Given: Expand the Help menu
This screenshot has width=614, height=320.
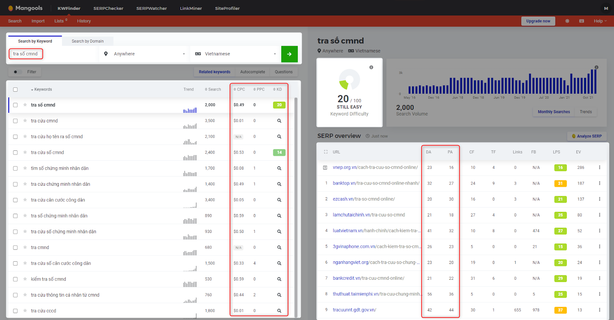Looking at the screenshot, I should pos(600,21).
